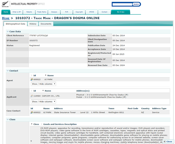Screen dimensions: 175x144
Task: Open the What is IP? menu
Action: 17,12
